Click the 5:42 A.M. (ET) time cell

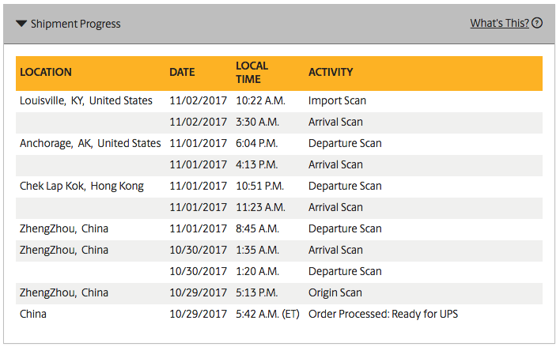(267, 314)
